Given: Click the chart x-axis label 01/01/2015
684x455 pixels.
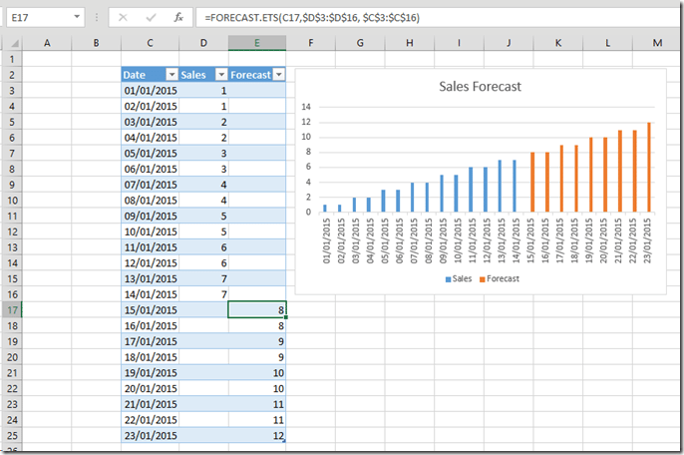Looking at the screenshot, I should tap(326, 240).
